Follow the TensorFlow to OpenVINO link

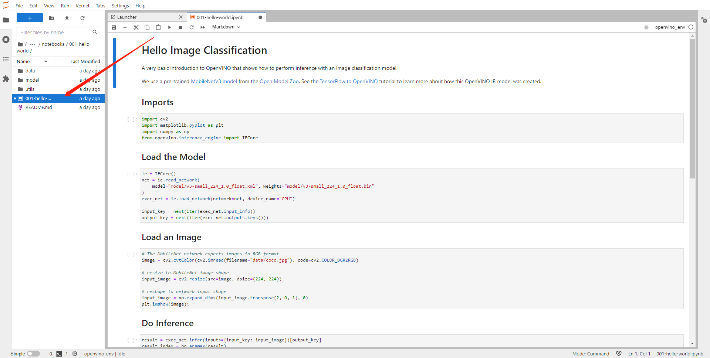click(349, 81)
